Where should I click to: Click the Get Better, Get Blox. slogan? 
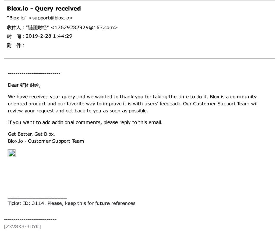[x=32, y=134]
